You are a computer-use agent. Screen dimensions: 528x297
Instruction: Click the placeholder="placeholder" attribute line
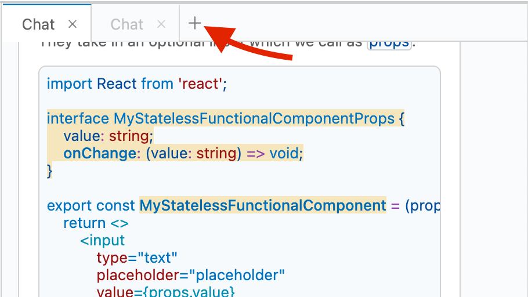190,275
